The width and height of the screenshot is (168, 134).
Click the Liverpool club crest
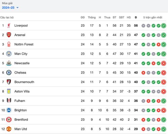pos(9,26)
